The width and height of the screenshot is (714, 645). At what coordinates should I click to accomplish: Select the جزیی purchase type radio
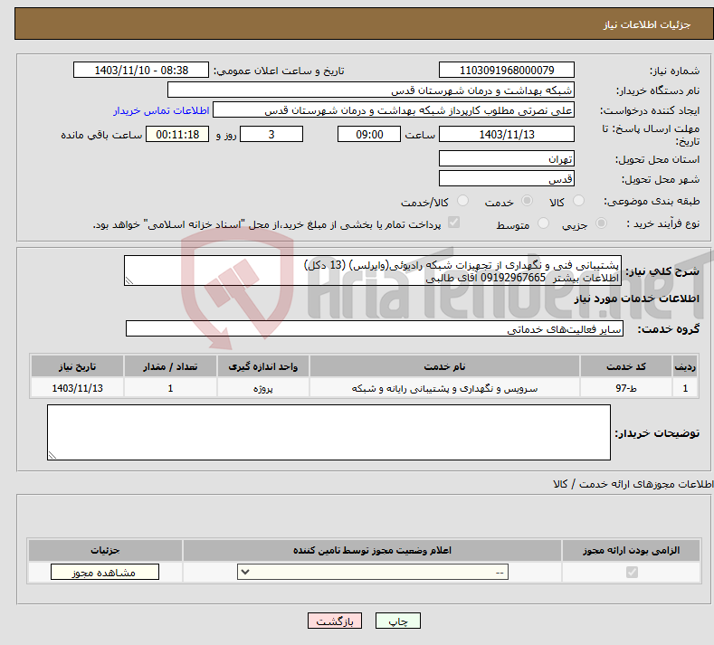pos(601,223)
